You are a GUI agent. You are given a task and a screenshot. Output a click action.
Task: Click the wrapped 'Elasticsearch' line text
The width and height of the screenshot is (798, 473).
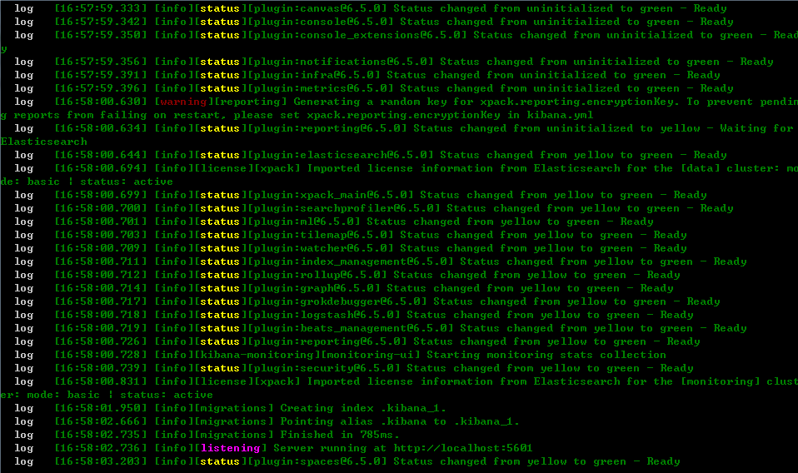tap(44, 142)
